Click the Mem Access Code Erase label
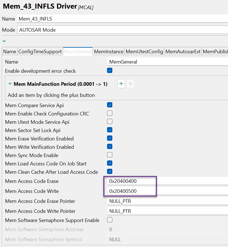Image resolution: width=228 pixels, height=247 pixels. click(x=32, y=181)
